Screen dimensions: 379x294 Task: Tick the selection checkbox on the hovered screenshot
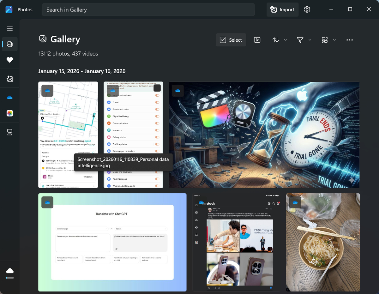[157, 88]
